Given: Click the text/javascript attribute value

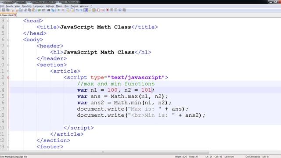Looking at the screenshot, I should (x=136, y=77).
